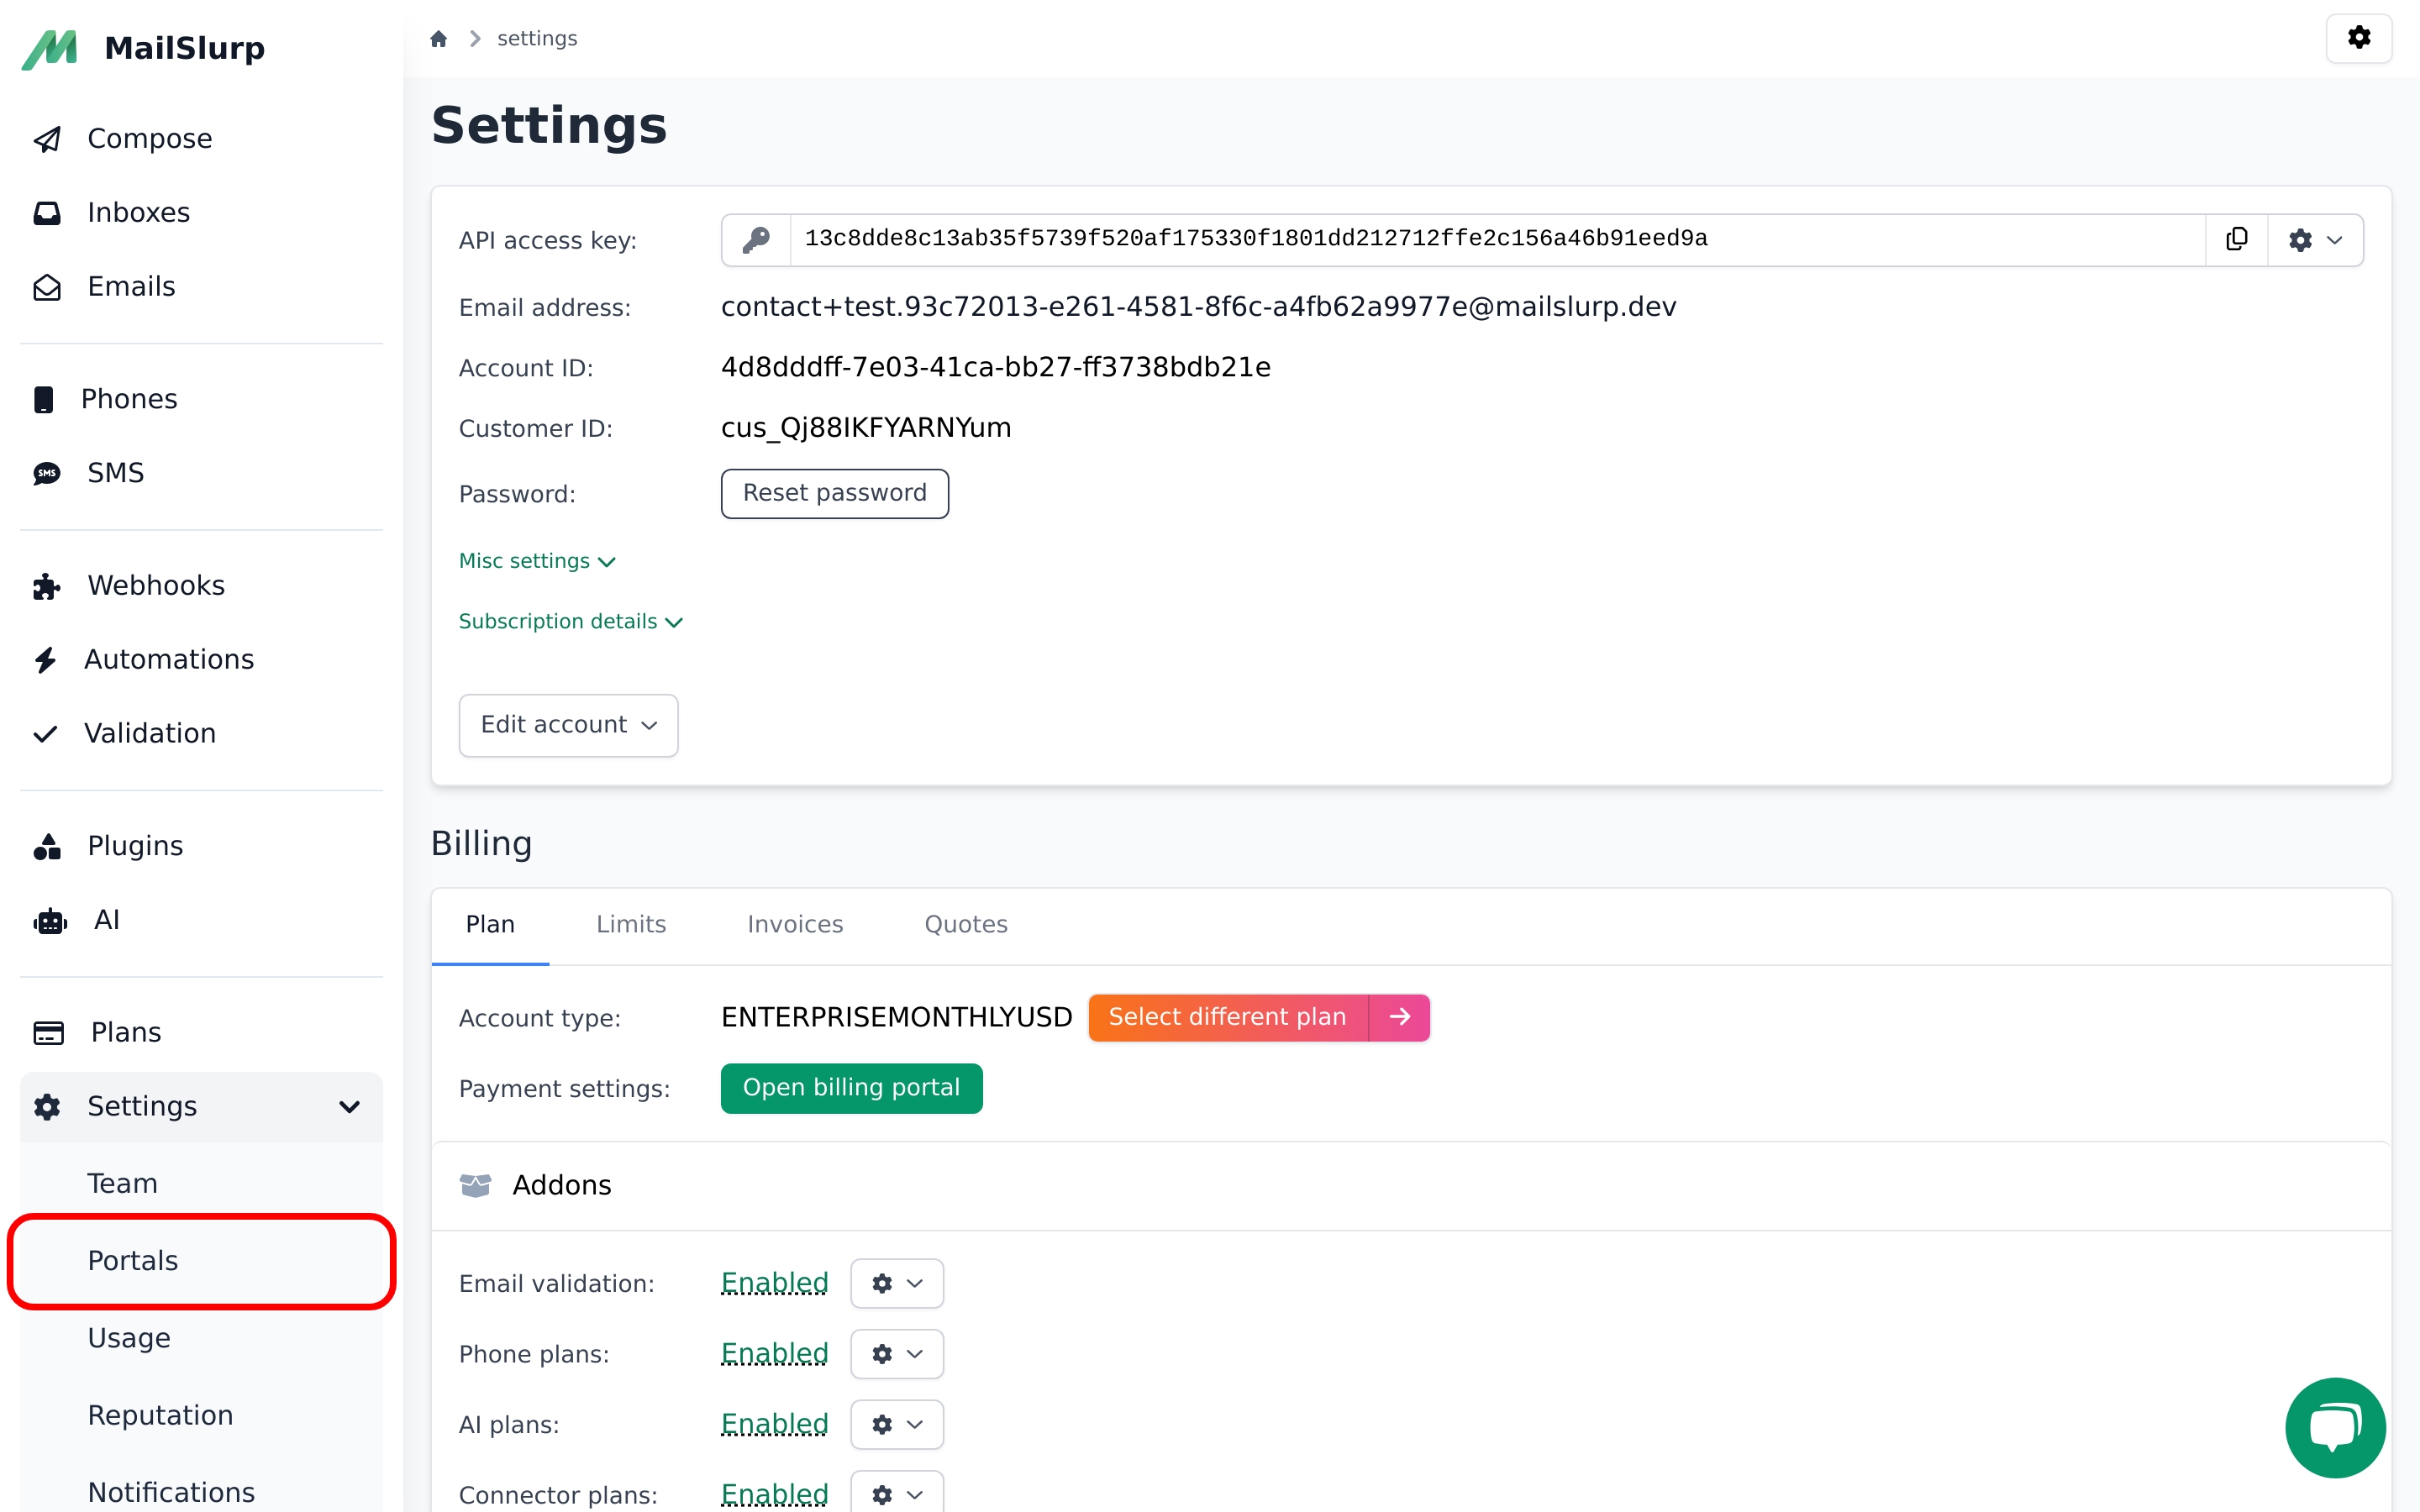Screen dimensions: 2420x1512
Task: Expand Subscription details
Action: click(571, 622)
